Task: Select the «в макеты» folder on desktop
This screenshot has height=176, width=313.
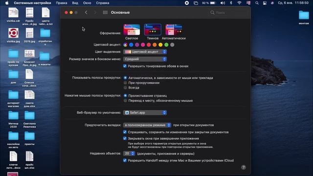Action: (x=45, y=59)
